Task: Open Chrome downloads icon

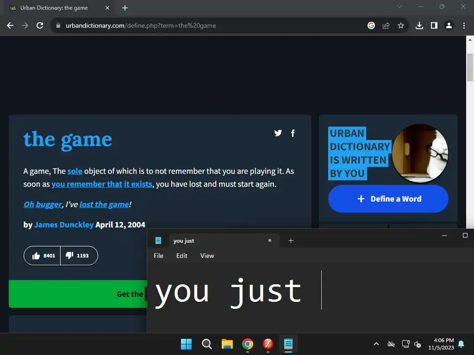Action: point(419,26)
